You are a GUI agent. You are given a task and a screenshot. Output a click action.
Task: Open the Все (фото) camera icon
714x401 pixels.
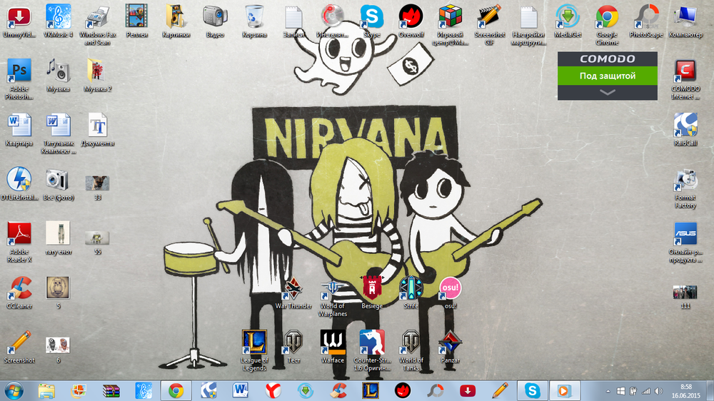59,184
